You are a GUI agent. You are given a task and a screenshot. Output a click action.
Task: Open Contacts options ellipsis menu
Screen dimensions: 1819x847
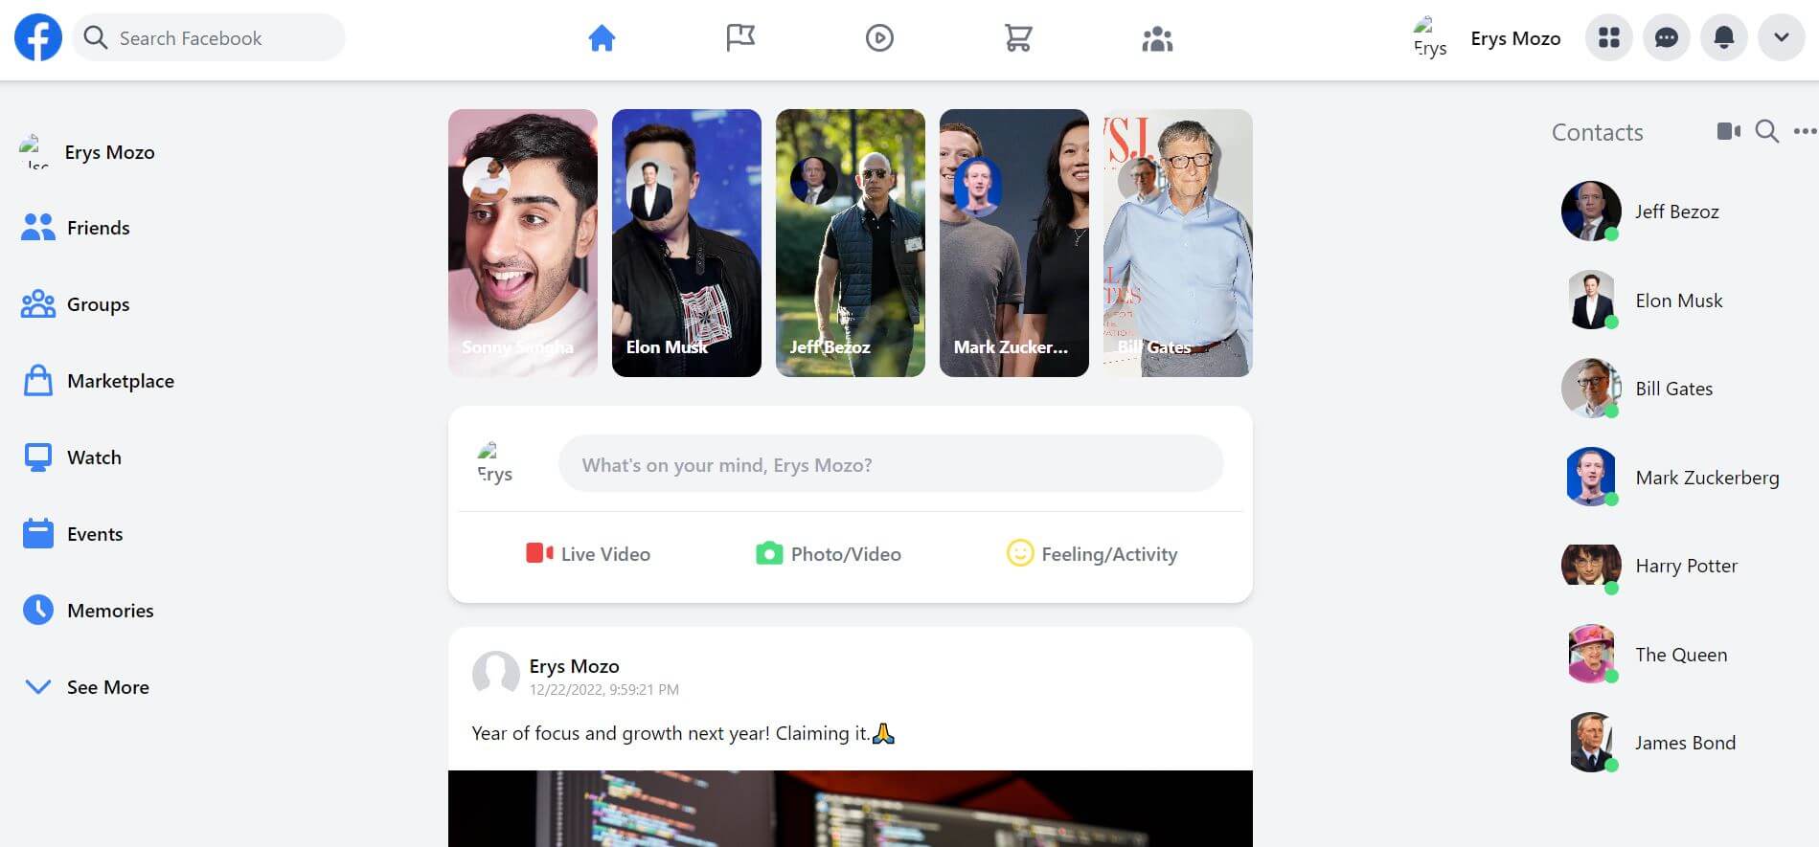[1805, 131]
